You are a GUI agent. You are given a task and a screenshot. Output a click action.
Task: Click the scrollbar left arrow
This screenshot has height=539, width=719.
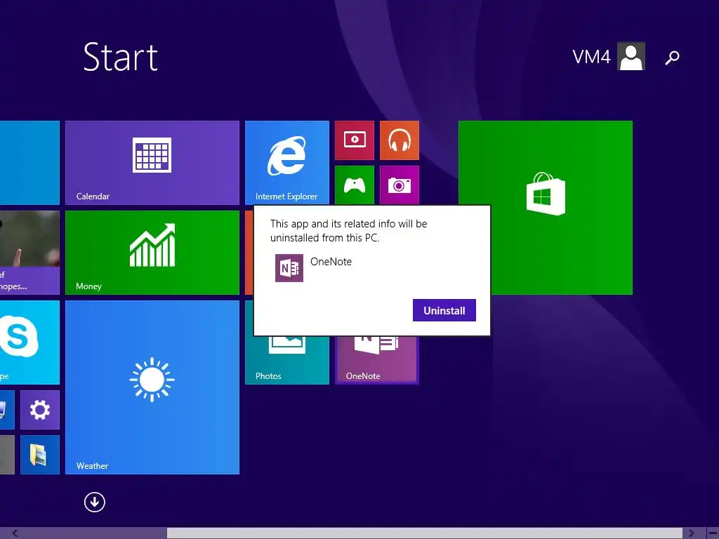pyautogui.click(x=15, y=533)
